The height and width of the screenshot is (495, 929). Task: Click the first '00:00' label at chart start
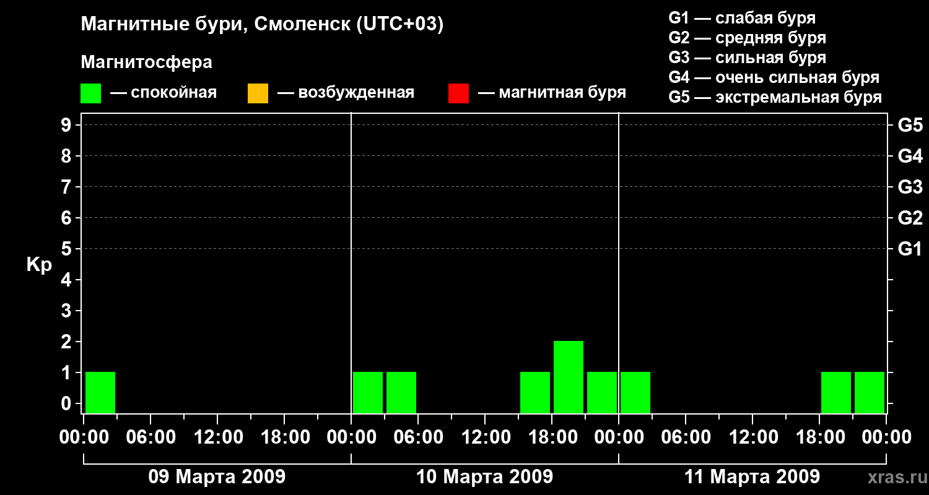84,437
